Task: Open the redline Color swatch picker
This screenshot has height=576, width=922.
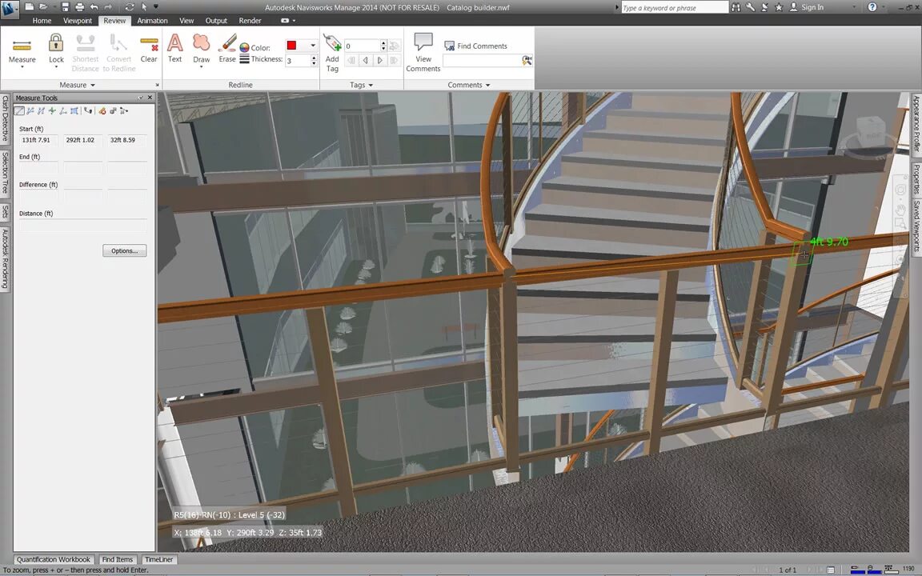Action: tap(291, 46)
